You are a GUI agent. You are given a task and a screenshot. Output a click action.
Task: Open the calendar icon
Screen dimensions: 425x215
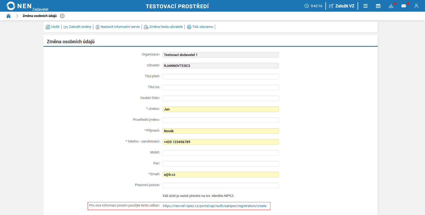click(x=378, y=6)
